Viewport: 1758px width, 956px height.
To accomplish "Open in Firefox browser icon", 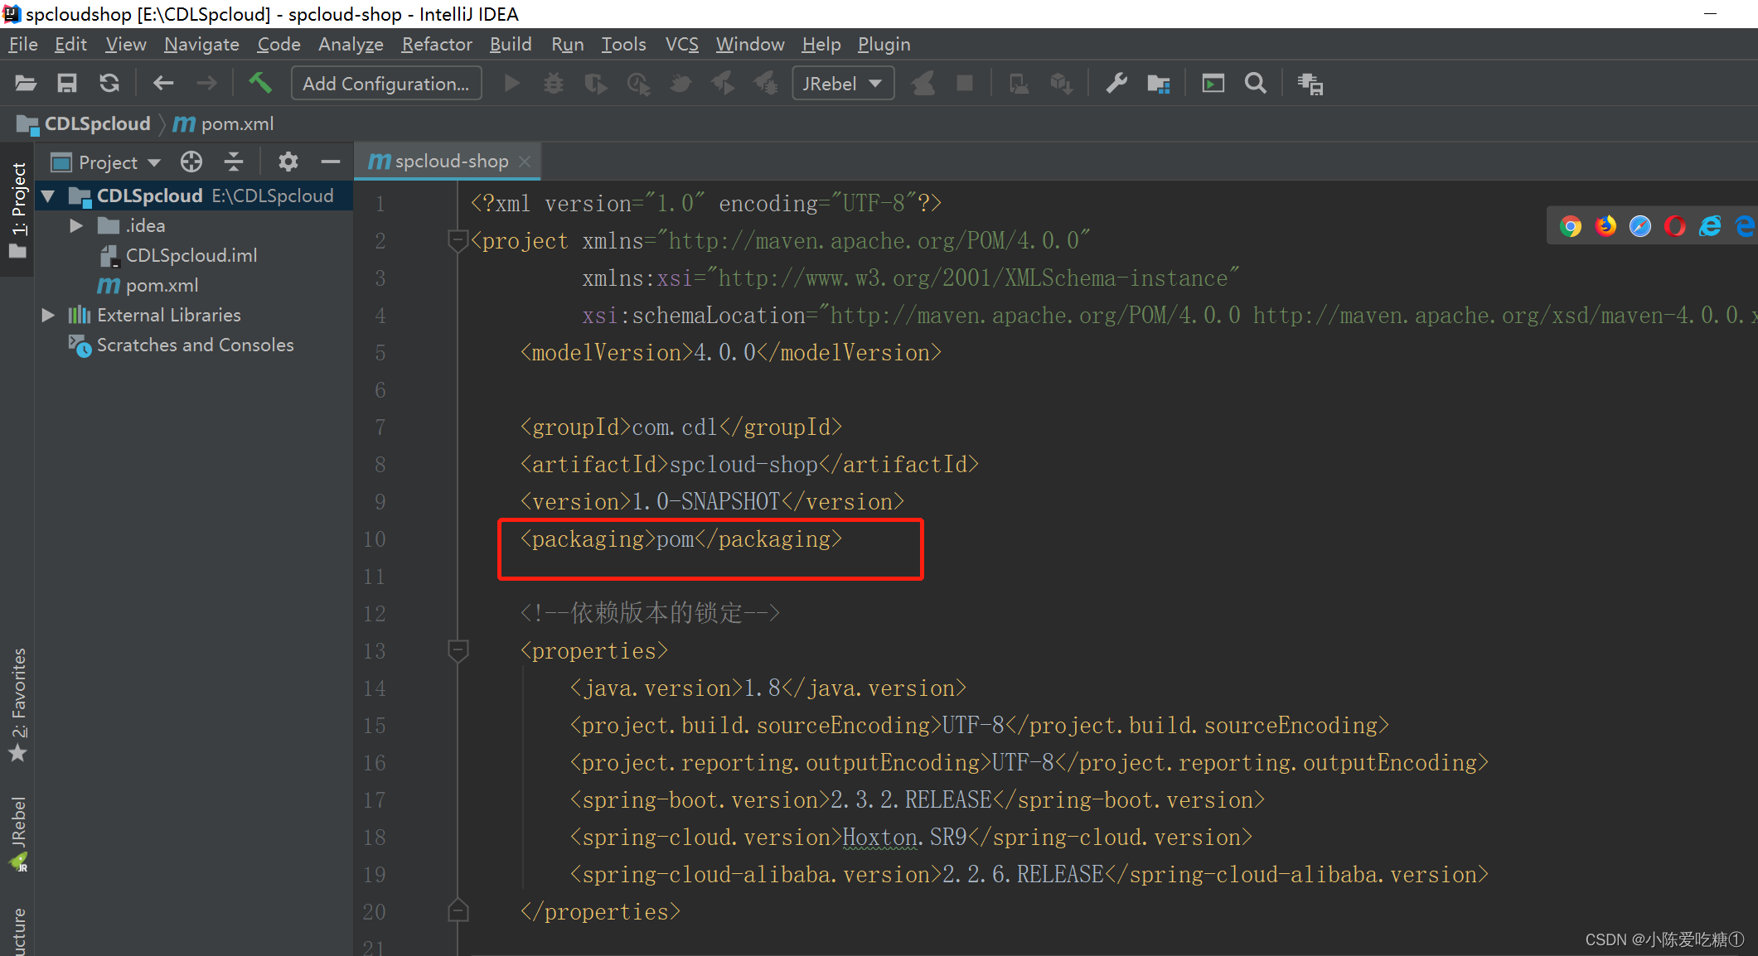I will 1605,226.
